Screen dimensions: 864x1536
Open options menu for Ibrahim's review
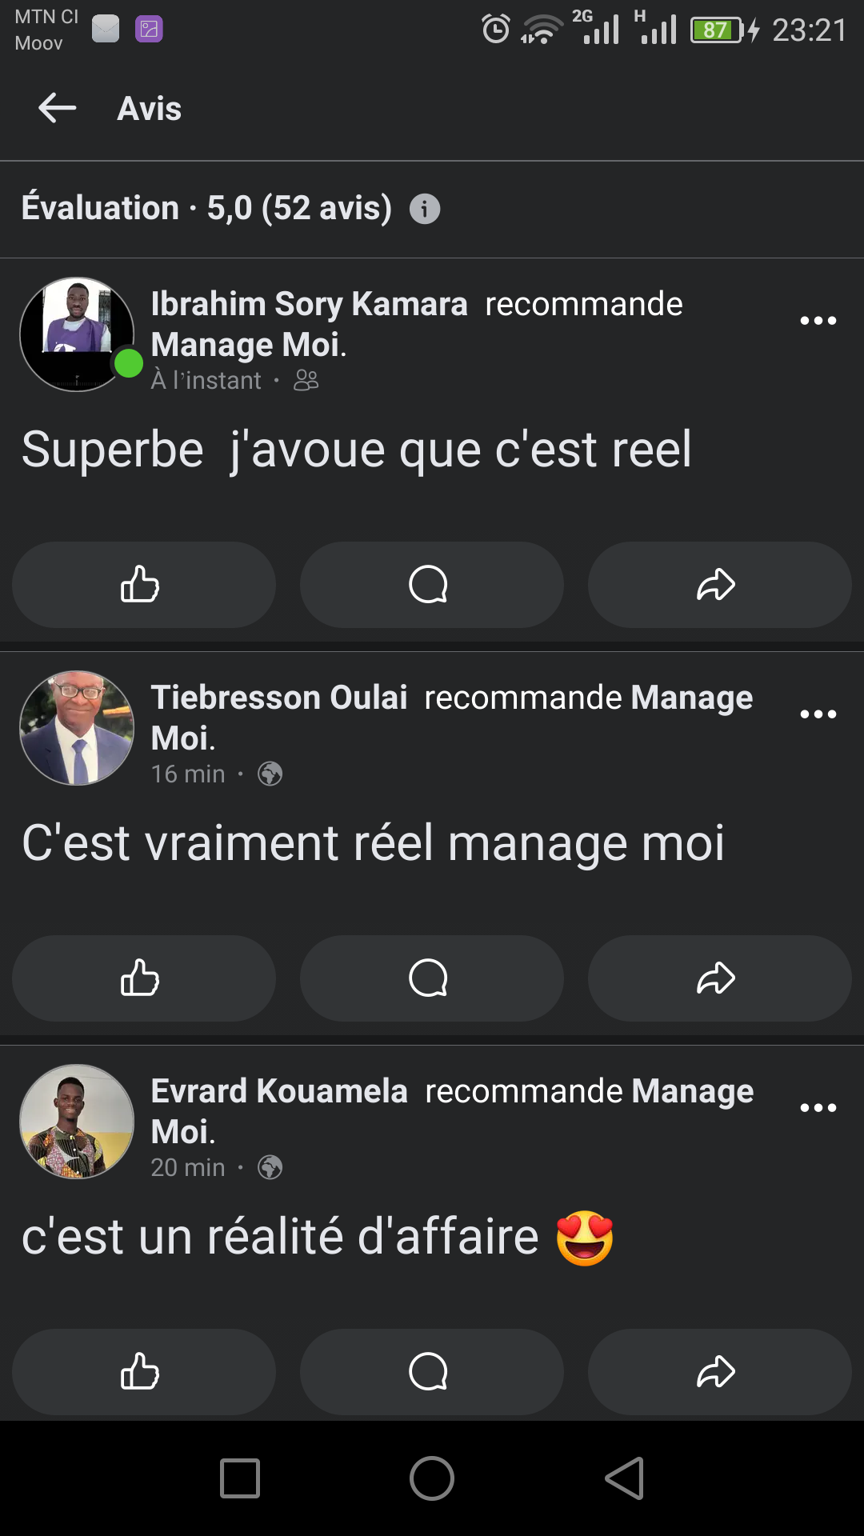(818, 321)
